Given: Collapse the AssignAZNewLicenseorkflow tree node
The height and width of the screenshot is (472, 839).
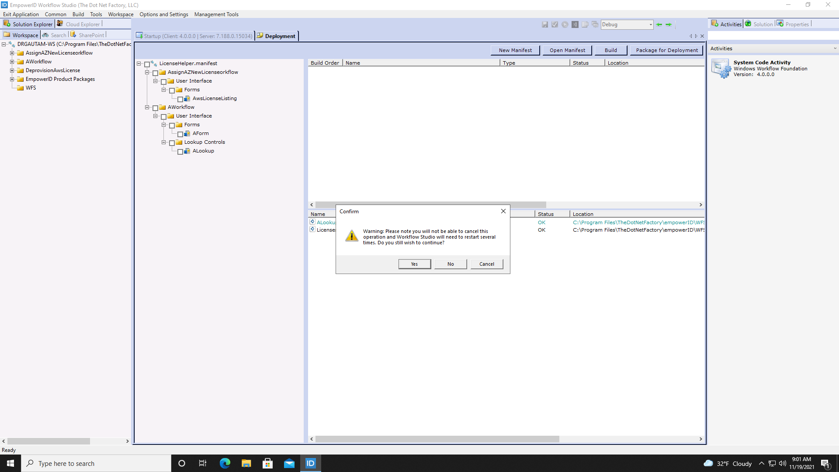Looking at the screenshot, I should tap(147, 73).
